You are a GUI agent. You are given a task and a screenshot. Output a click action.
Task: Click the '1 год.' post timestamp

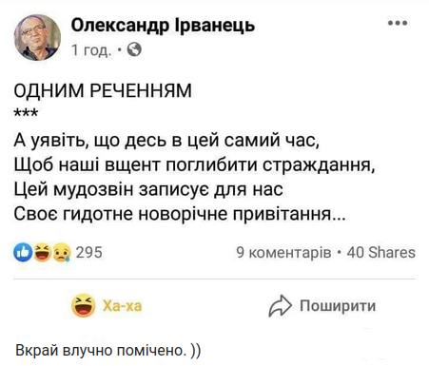point(91,50)
